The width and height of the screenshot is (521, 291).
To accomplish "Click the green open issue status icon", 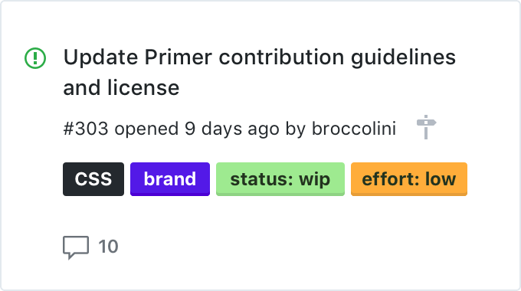I will 35,58.
